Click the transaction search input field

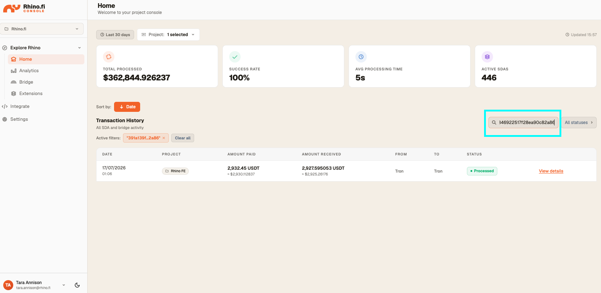coord(523,123)
